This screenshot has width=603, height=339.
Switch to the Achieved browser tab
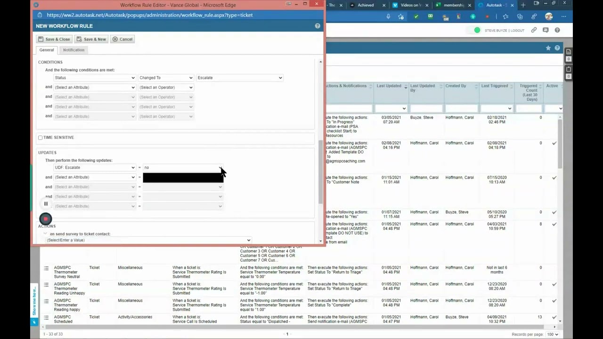point(366,5)
